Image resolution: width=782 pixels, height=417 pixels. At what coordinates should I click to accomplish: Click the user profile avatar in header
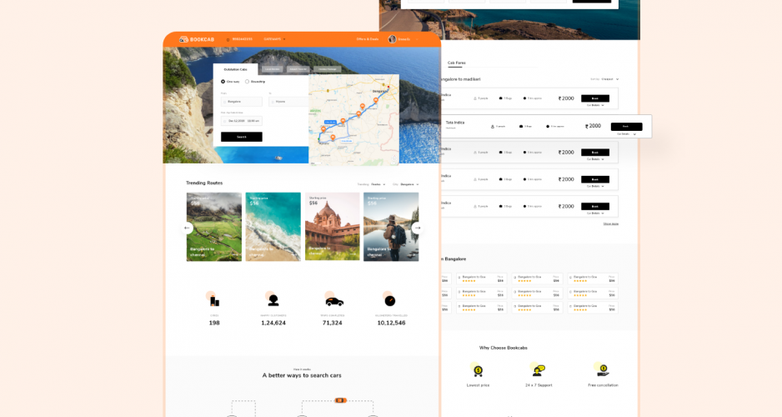tap(393, 39)
